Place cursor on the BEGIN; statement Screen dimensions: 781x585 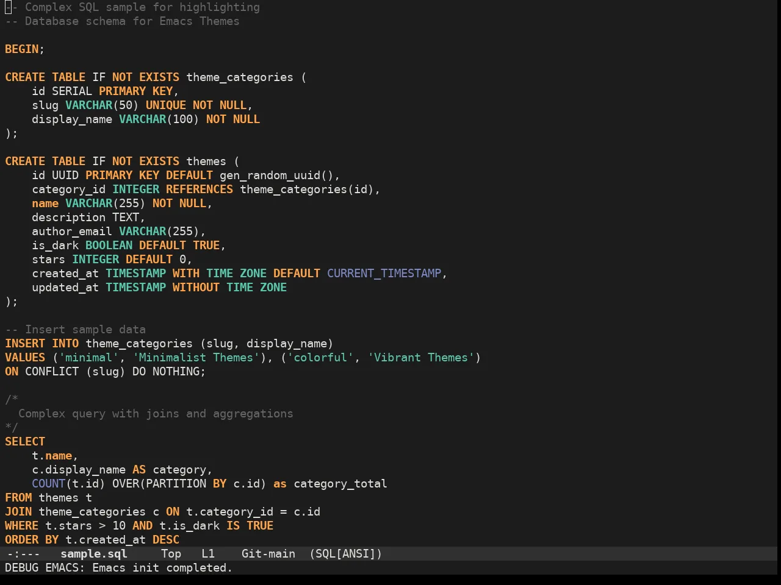tap(25, 49)
